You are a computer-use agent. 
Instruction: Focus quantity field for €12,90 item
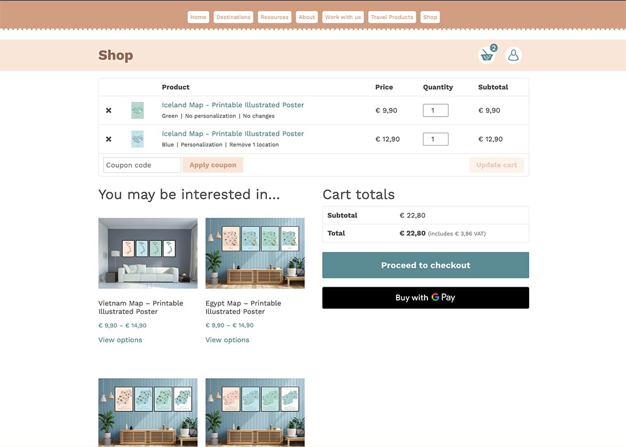tap(435, 139)
